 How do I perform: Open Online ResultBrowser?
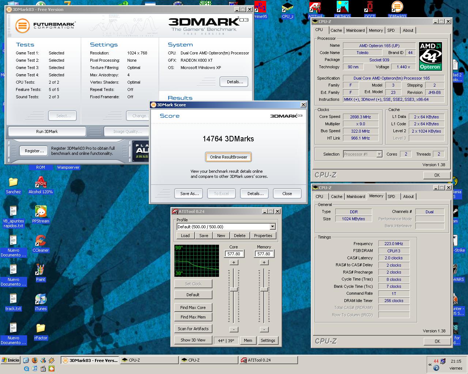coord(229,157)
